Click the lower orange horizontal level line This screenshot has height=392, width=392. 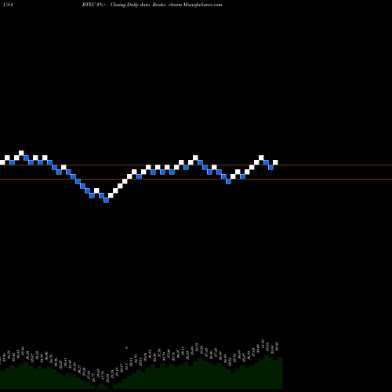pos(196,179)
